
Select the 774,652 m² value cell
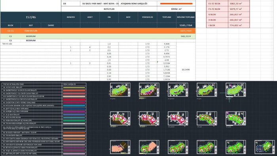pos(239,25)
